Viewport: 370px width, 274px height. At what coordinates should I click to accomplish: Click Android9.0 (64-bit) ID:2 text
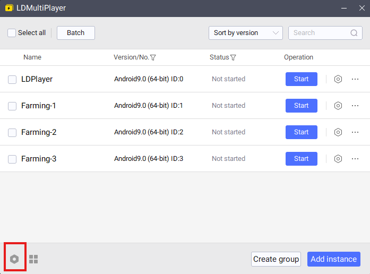[149, 132]
